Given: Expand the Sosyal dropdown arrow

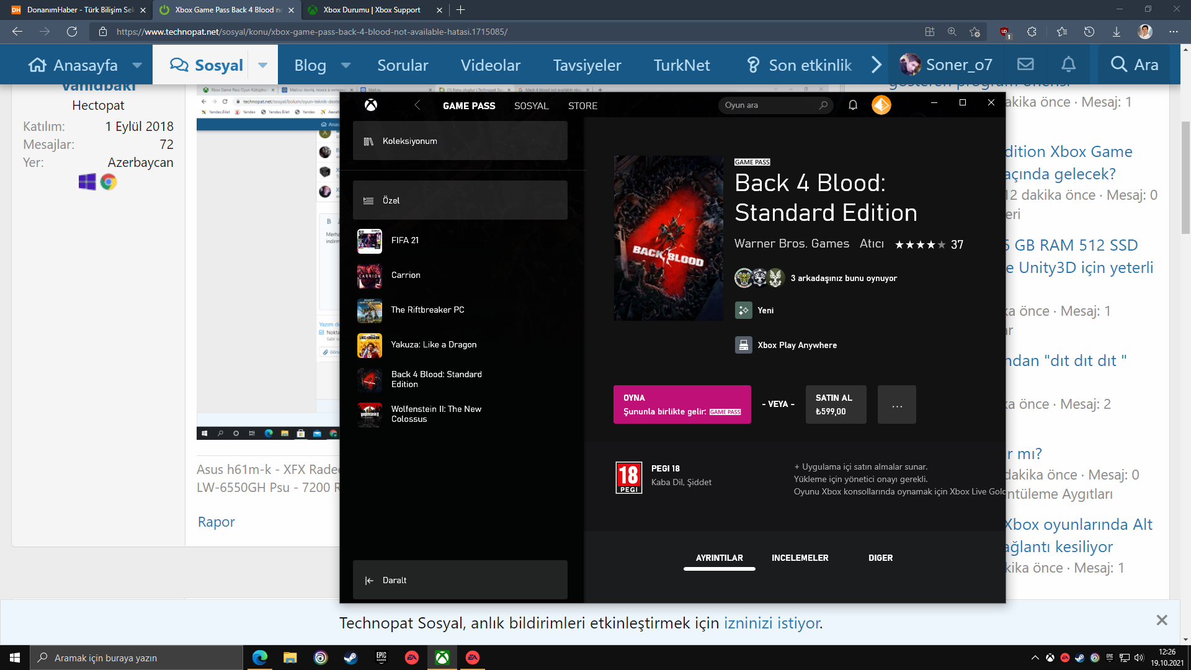Looking at the screenshot, I should click(263, 65).
